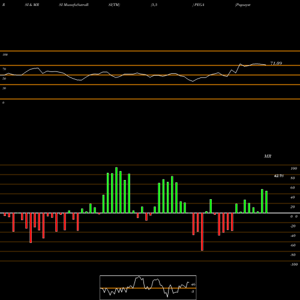
Task: Click the longest red bar in the MR histogram
Action: click(x=202, y=232)
